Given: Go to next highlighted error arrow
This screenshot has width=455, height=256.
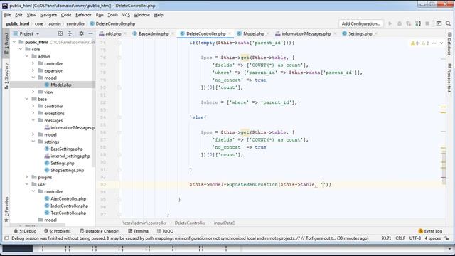Looking at the screenshot, I should pos(441,43).
